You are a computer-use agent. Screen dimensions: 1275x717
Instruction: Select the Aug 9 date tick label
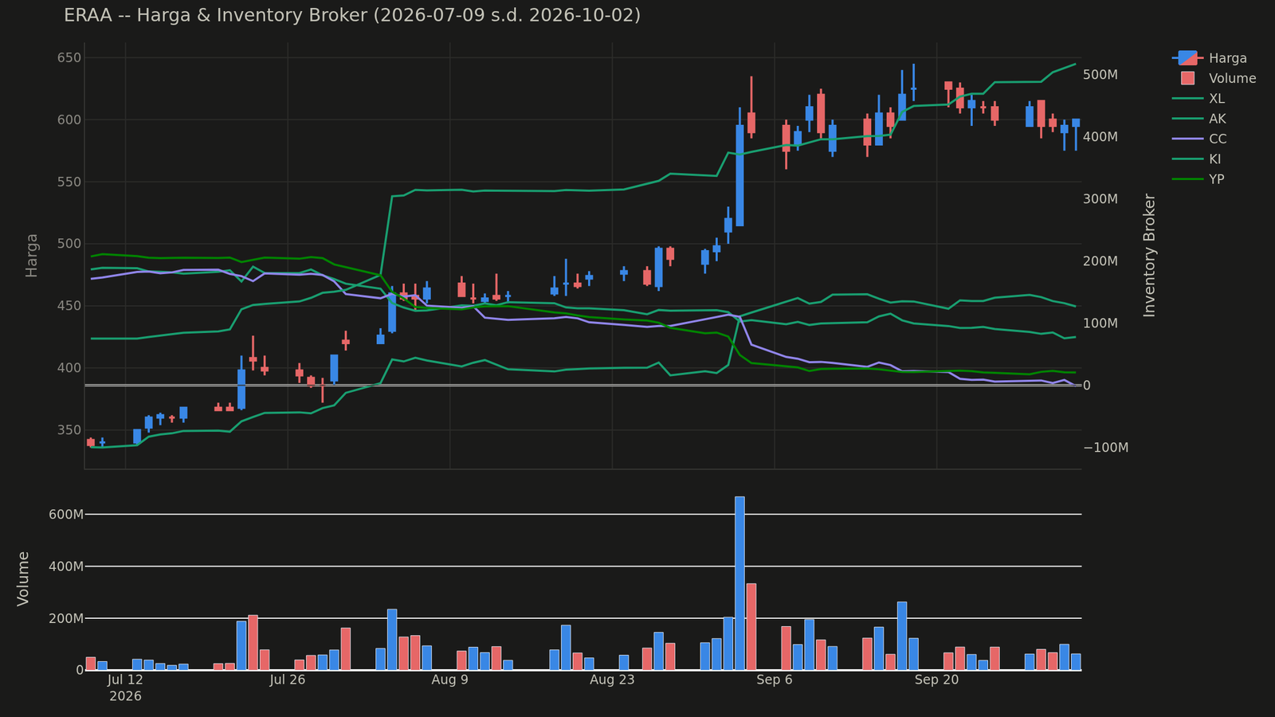[x=450, y=680]
